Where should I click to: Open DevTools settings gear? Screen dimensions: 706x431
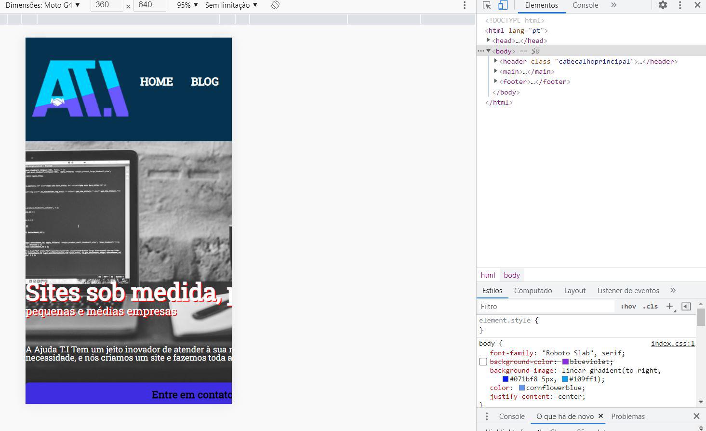coord(663,5)
